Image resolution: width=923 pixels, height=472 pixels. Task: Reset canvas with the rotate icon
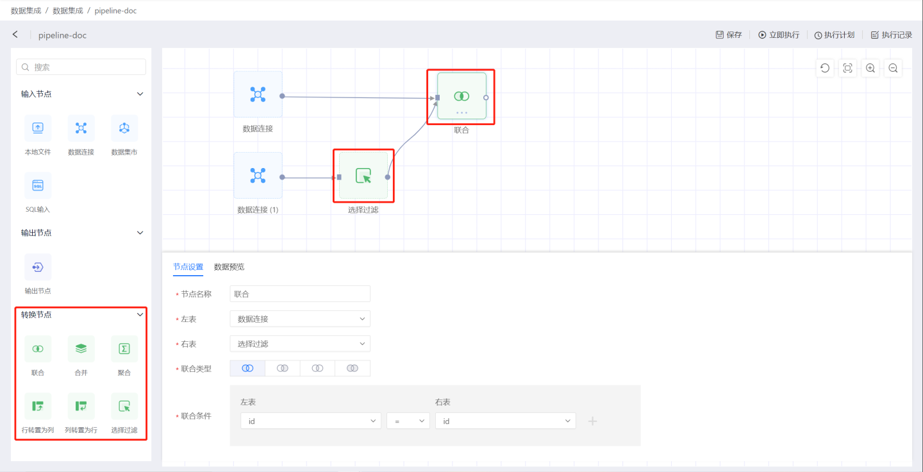[825, 68]
